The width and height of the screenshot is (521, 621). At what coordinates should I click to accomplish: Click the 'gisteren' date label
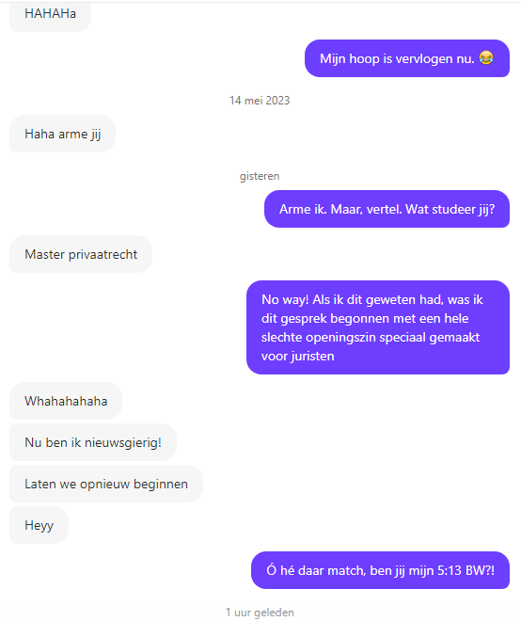click(x=260, y=176)
